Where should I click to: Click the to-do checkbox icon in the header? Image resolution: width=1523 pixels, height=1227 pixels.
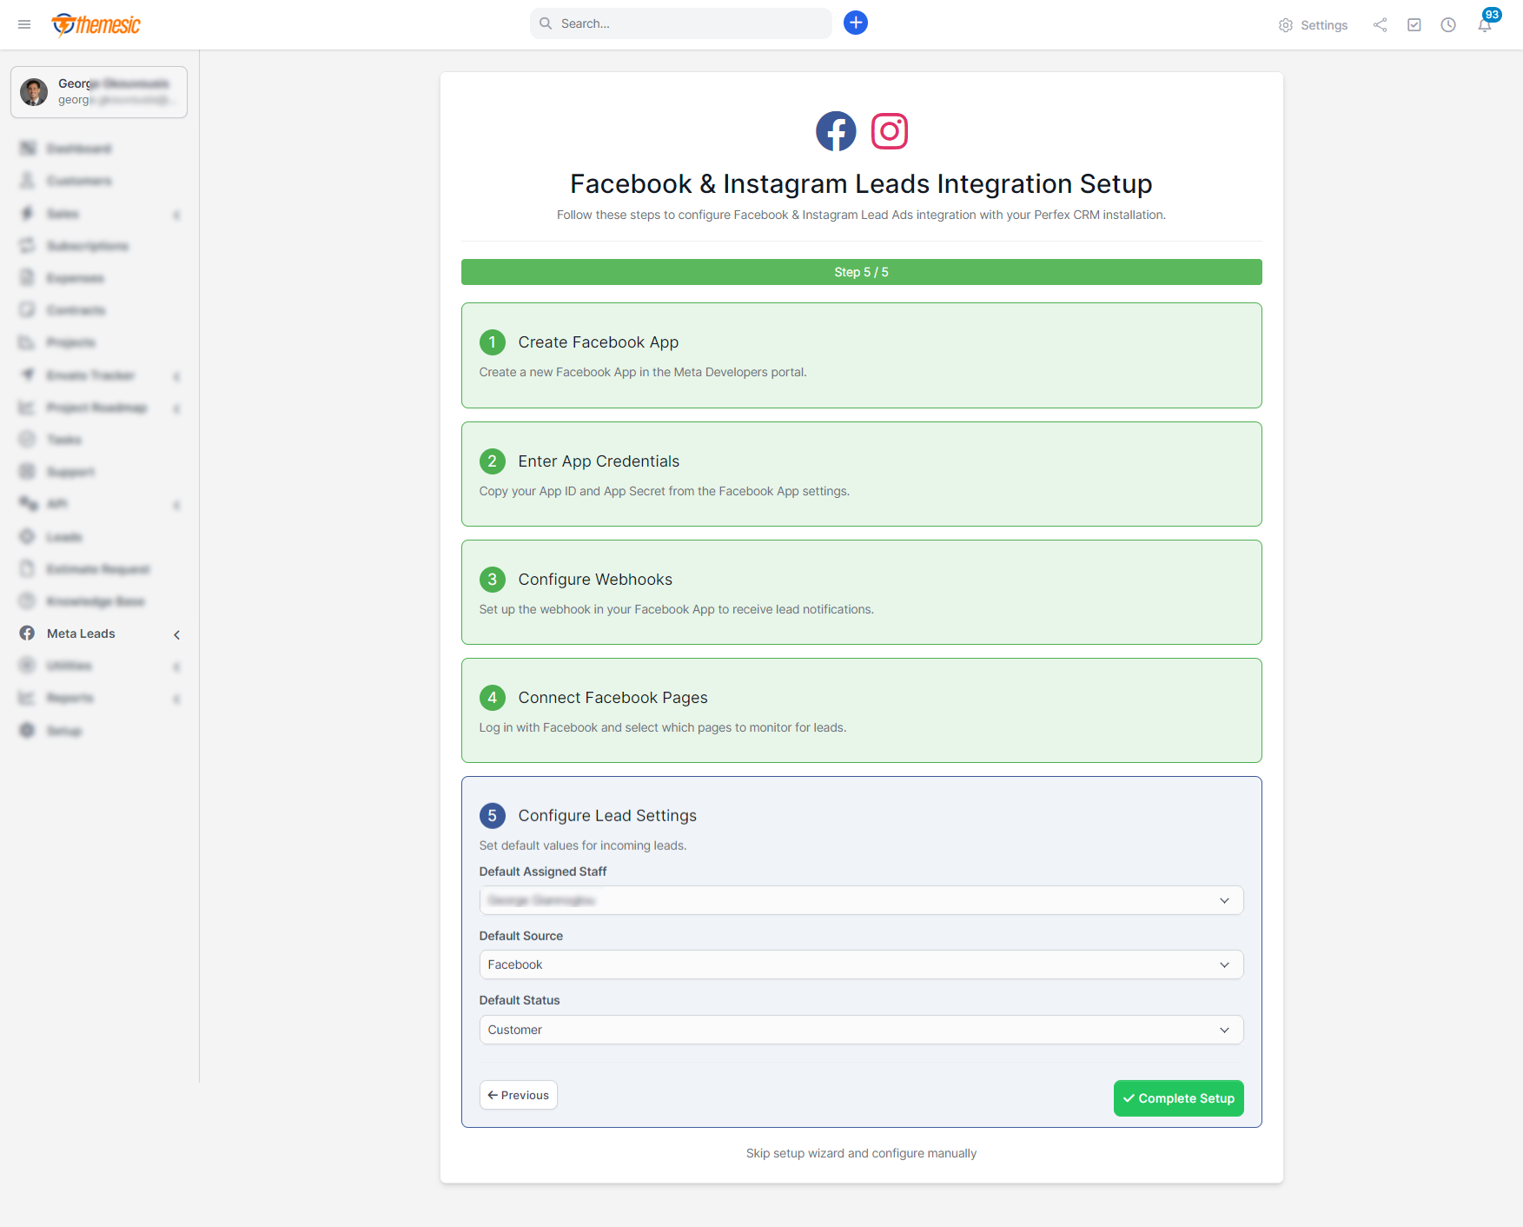pyautogui.click(x=1414, y=25)
